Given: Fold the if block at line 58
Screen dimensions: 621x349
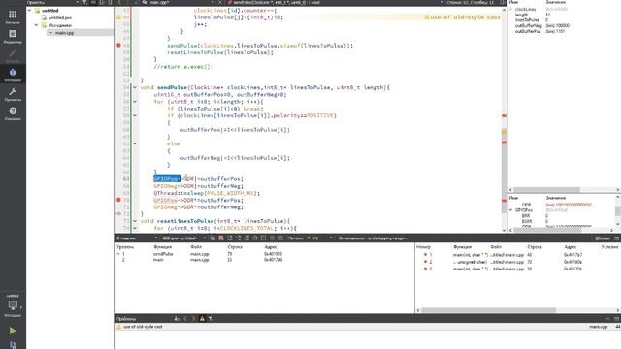Looking at the screenshot, I should (135, 115).
